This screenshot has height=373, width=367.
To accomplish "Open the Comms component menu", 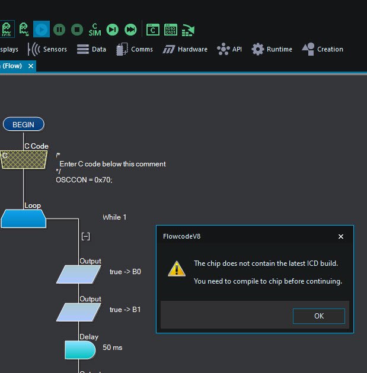I will pyautogui.click(x=135, y=49).
